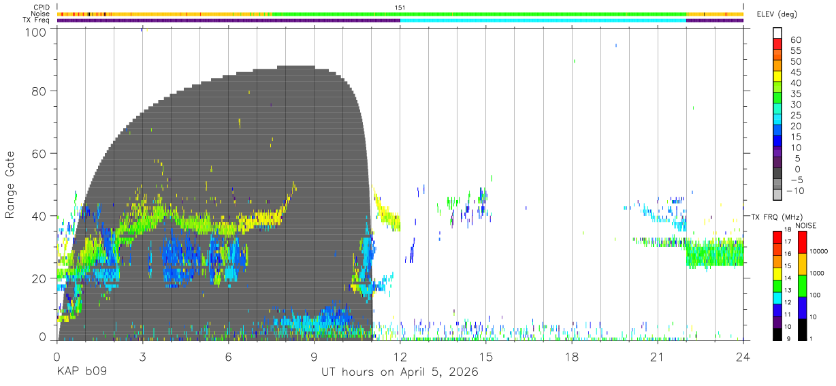Click the green section of the Noise bar

pyautogui.click(x=478, y=14)
